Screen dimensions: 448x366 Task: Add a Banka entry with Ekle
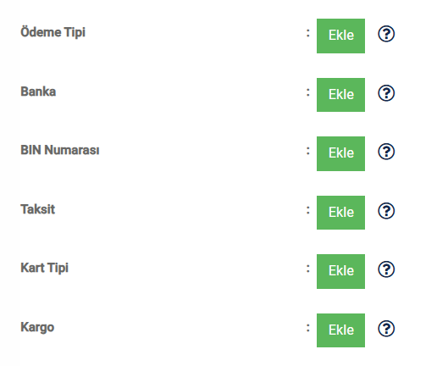click(x=340, y=95)
